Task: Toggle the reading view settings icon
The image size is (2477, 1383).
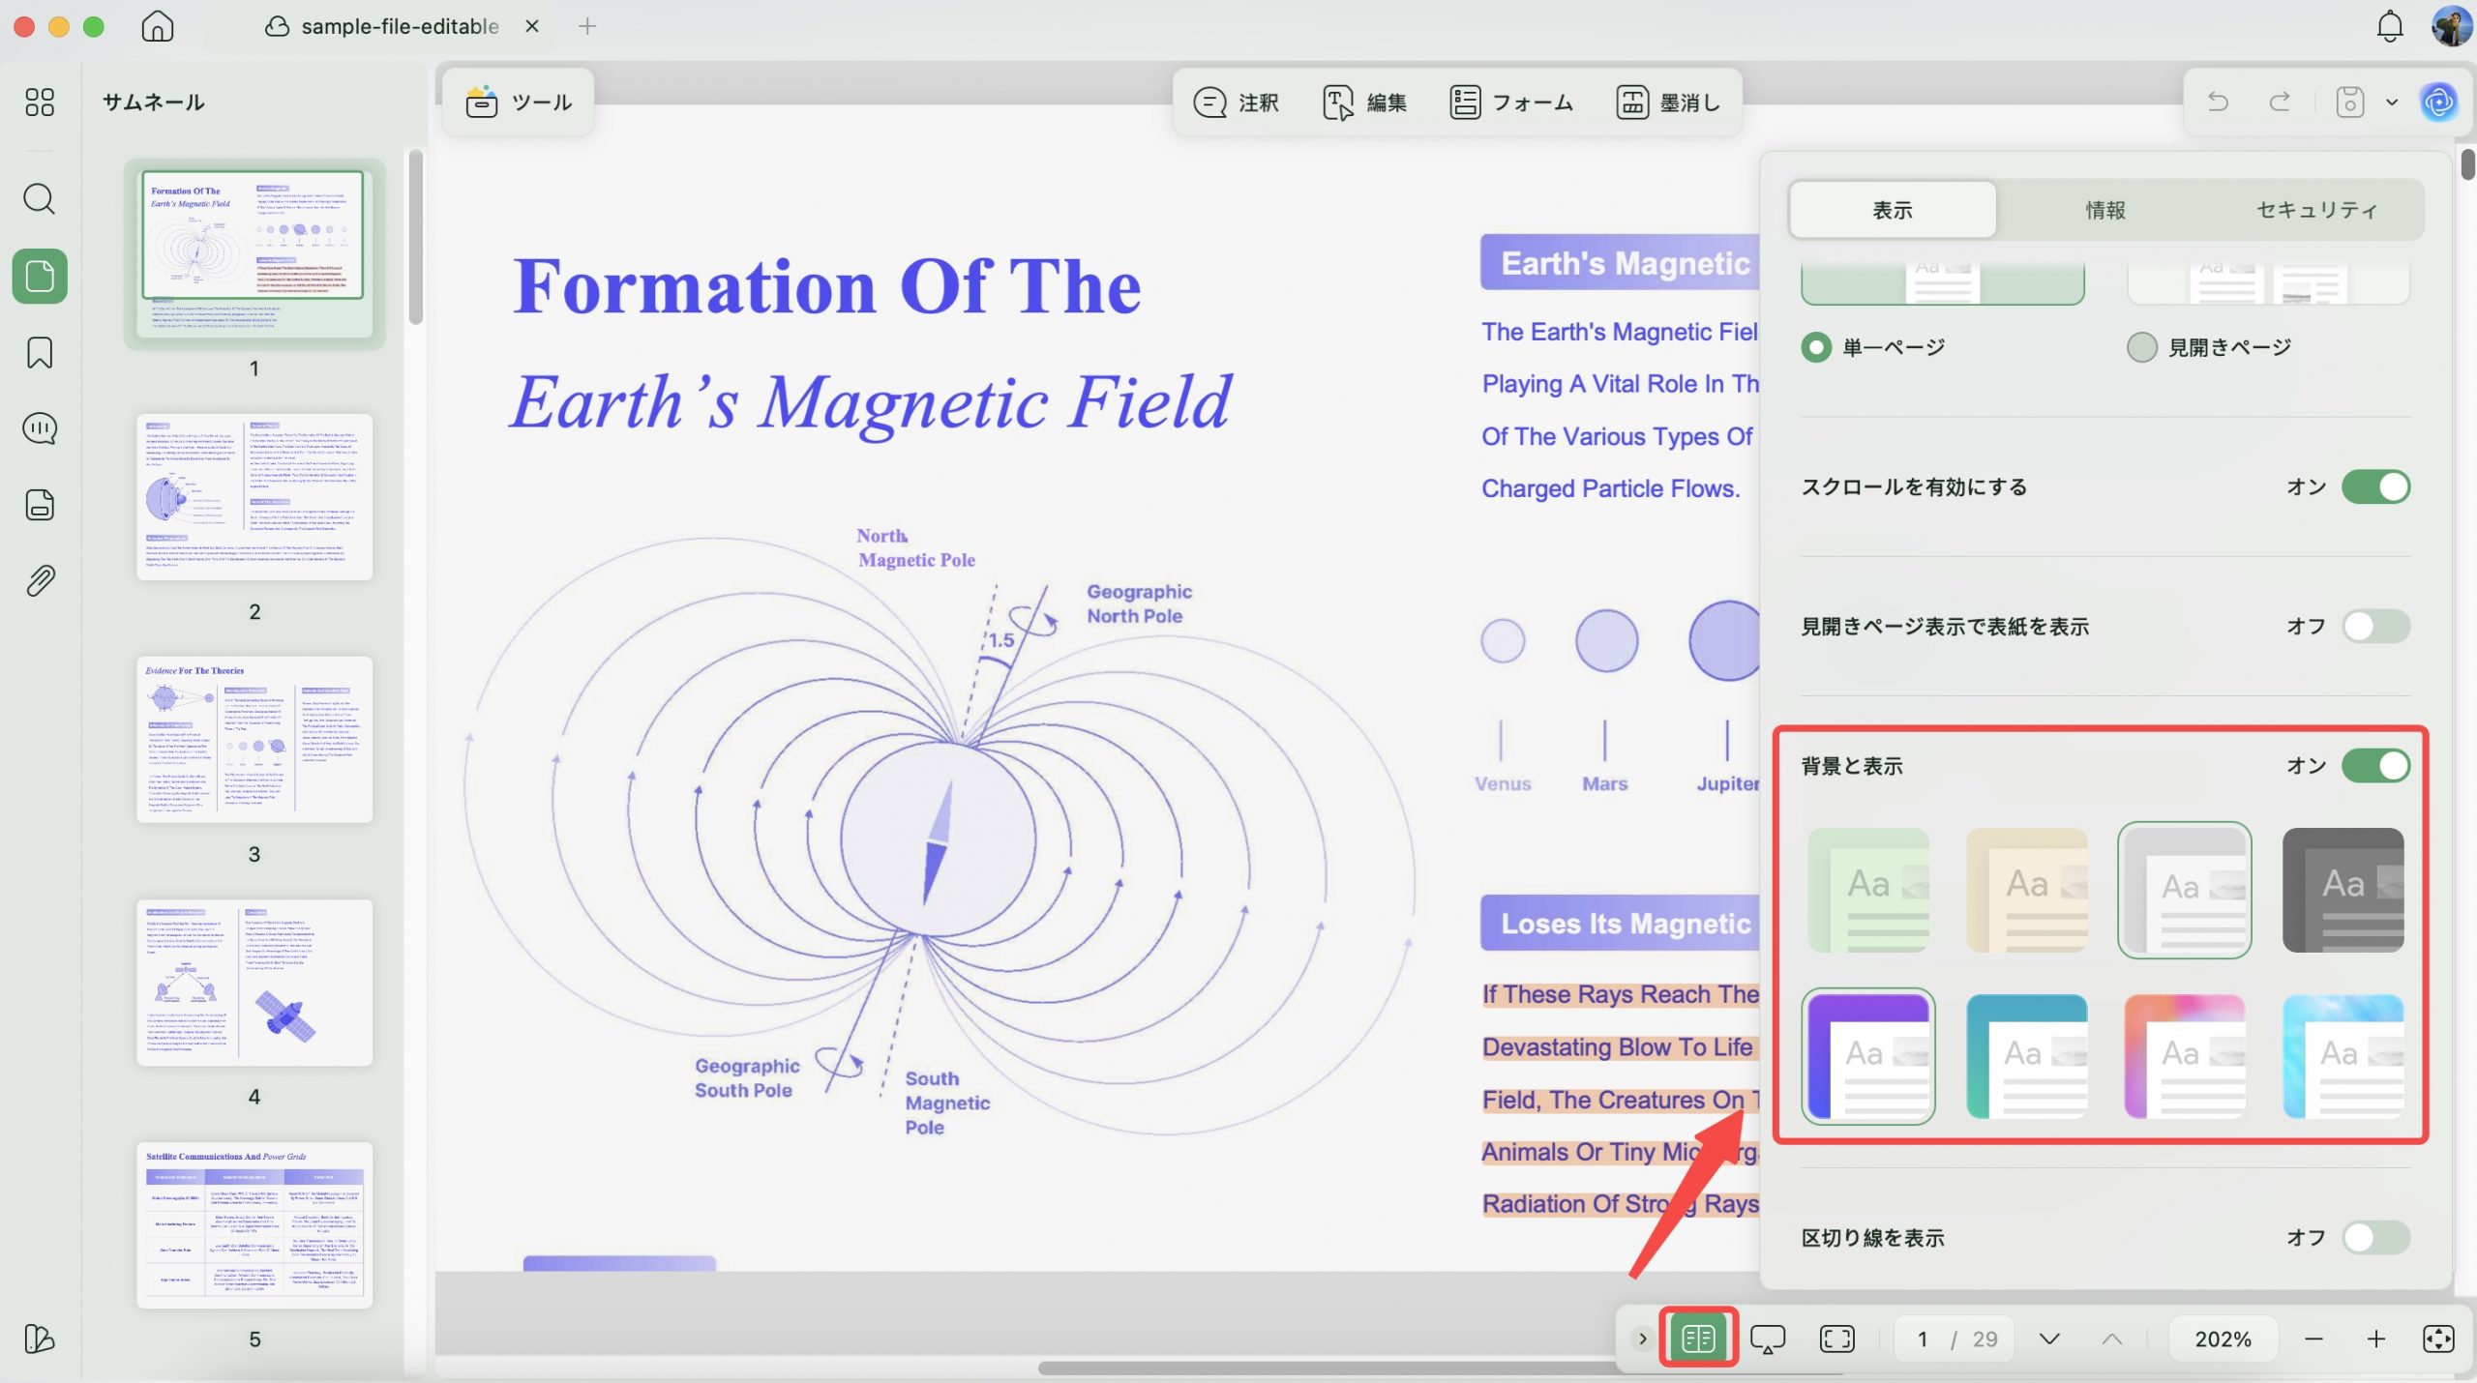Action: 1698,1339
